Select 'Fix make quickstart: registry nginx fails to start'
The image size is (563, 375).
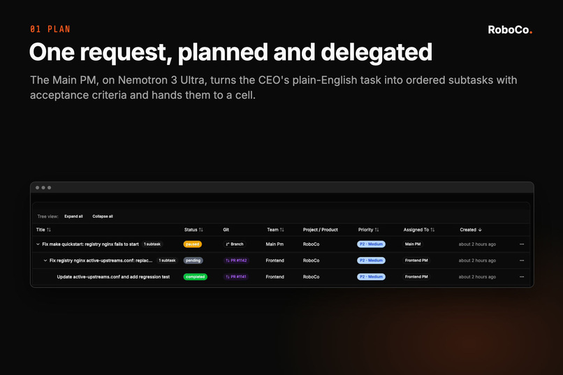(91, 244)
